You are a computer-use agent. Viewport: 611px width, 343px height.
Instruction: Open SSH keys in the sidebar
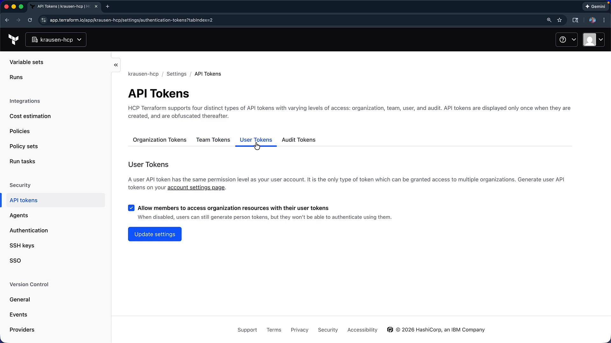tap(22, 245)
